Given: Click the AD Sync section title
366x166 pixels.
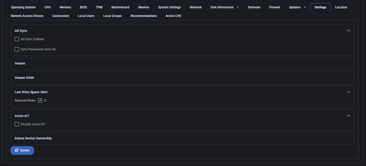Looking at the screenshot, I should point(21,31).
